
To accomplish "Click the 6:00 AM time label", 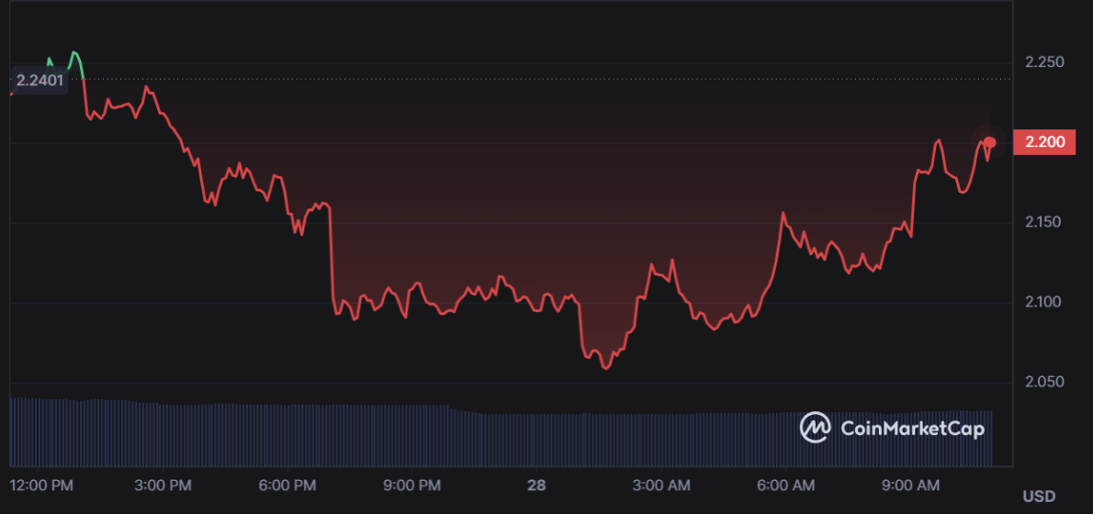I will [x=787, y=485].
